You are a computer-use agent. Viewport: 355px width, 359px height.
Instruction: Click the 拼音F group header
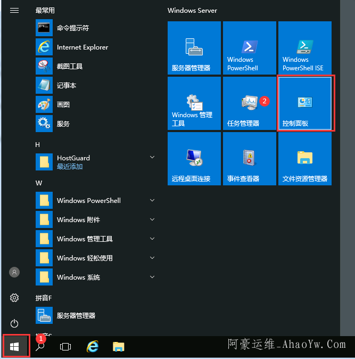pyautogui.click(x=44, y=298)
